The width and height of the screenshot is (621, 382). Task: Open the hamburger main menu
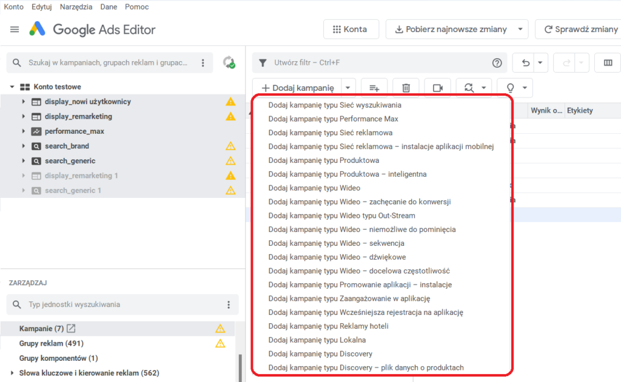(x=15, y=29)
